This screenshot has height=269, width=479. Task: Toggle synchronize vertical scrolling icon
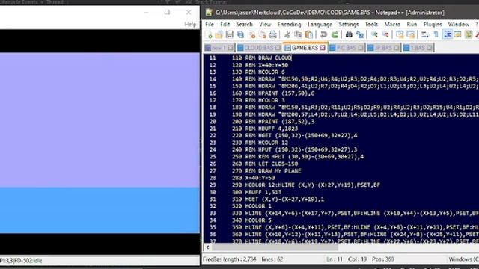click(400, 34)
